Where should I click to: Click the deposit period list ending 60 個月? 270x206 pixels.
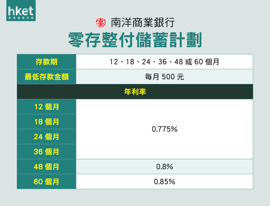pos(165,62)
